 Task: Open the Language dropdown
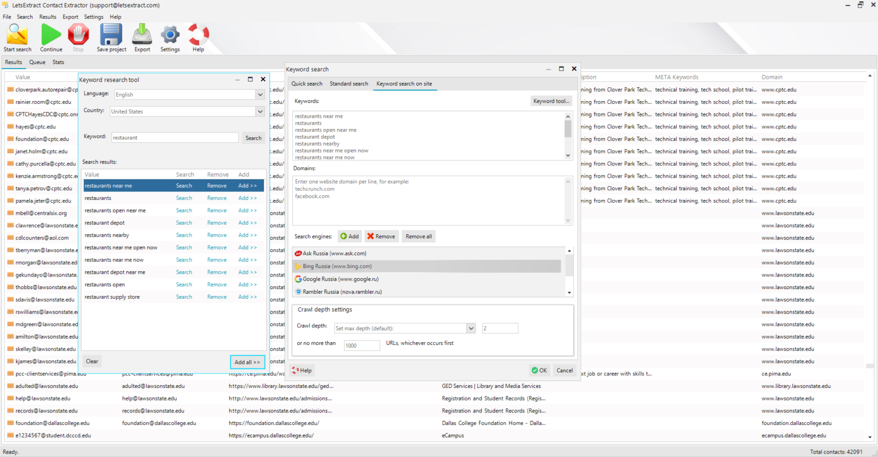coord(260,94)
